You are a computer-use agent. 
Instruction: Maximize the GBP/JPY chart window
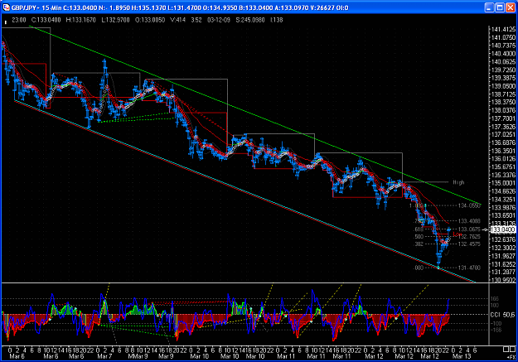(500, 7)
